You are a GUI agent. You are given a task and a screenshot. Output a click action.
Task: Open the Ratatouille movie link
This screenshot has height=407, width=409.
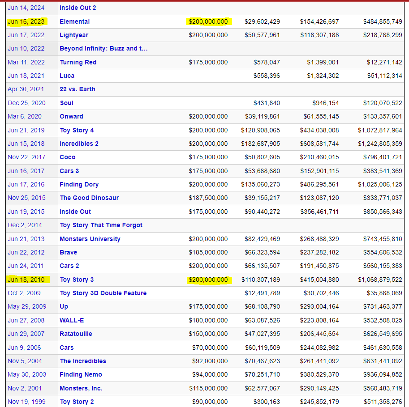(76, 334)
